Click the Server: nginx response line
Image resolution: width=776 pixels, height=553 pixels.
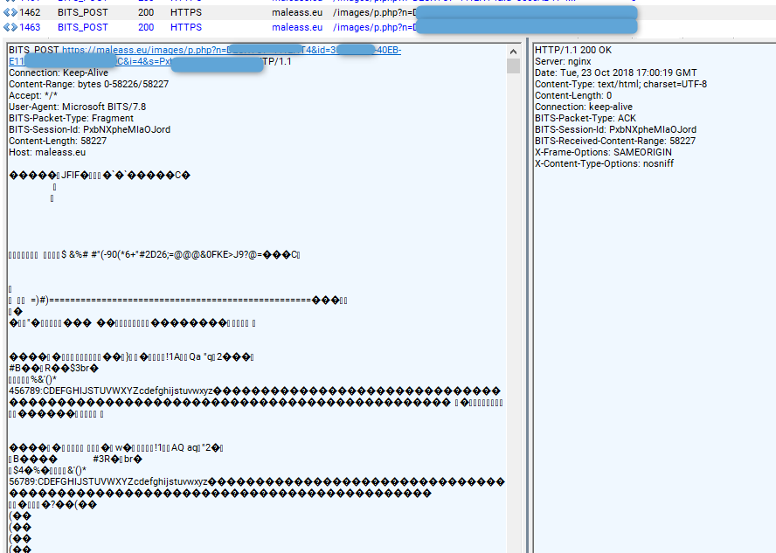point(563,61)
